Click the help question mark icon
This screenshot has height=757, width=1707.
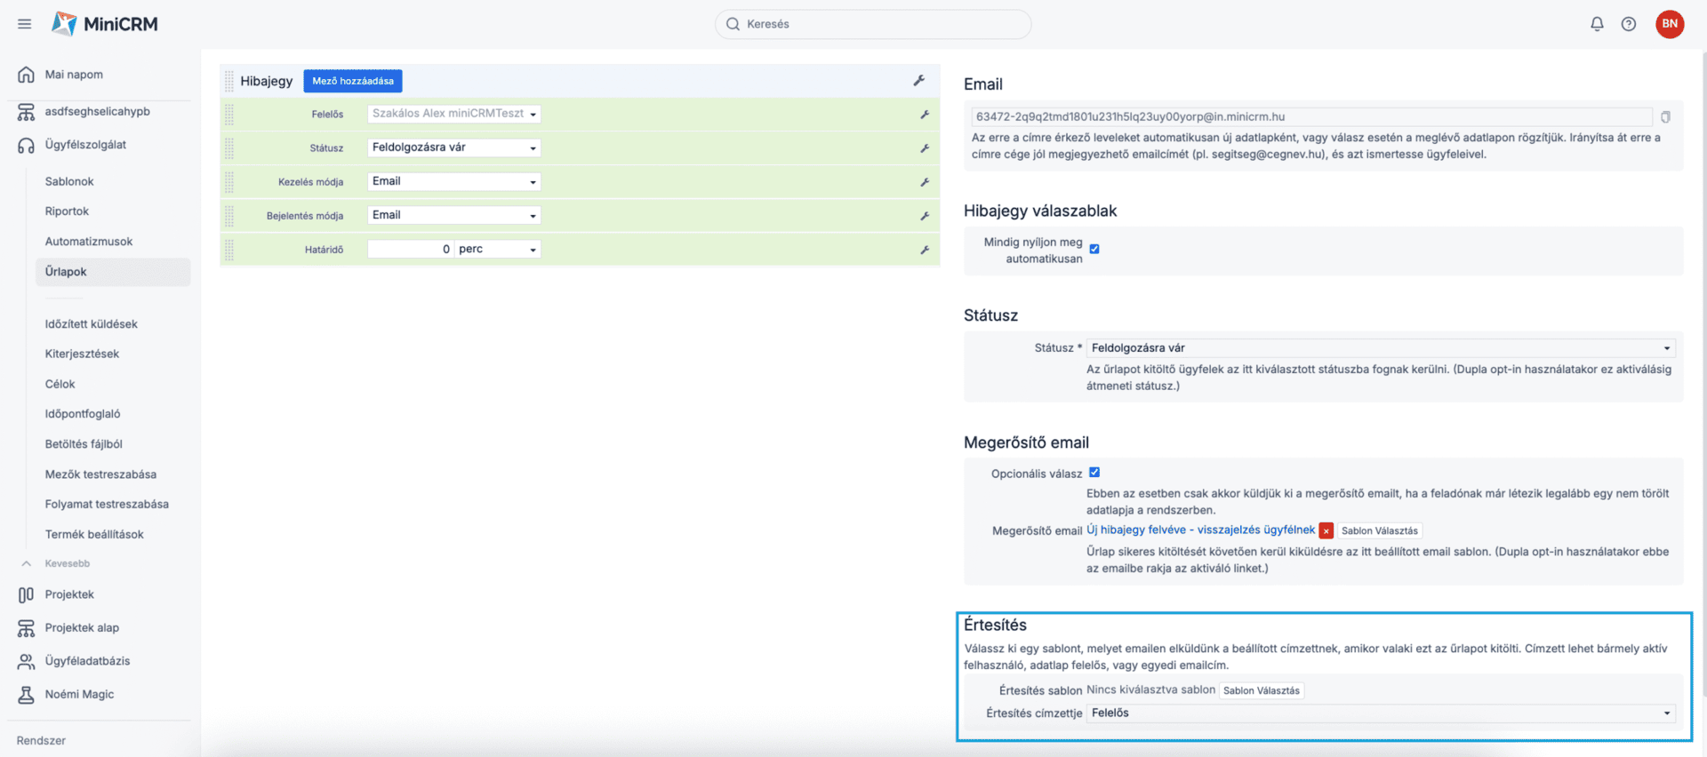[x=1628, y=24]
